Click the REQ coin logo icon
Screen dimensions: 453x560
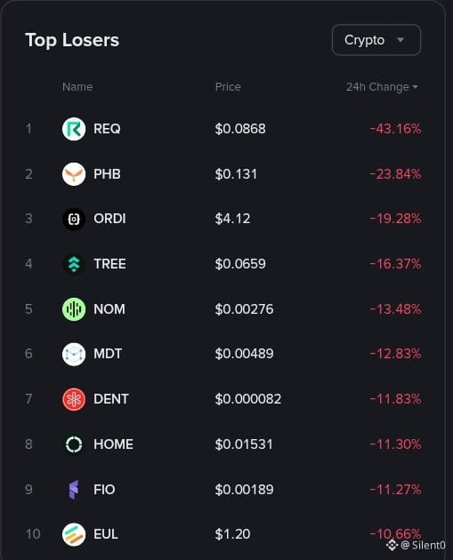74,129
